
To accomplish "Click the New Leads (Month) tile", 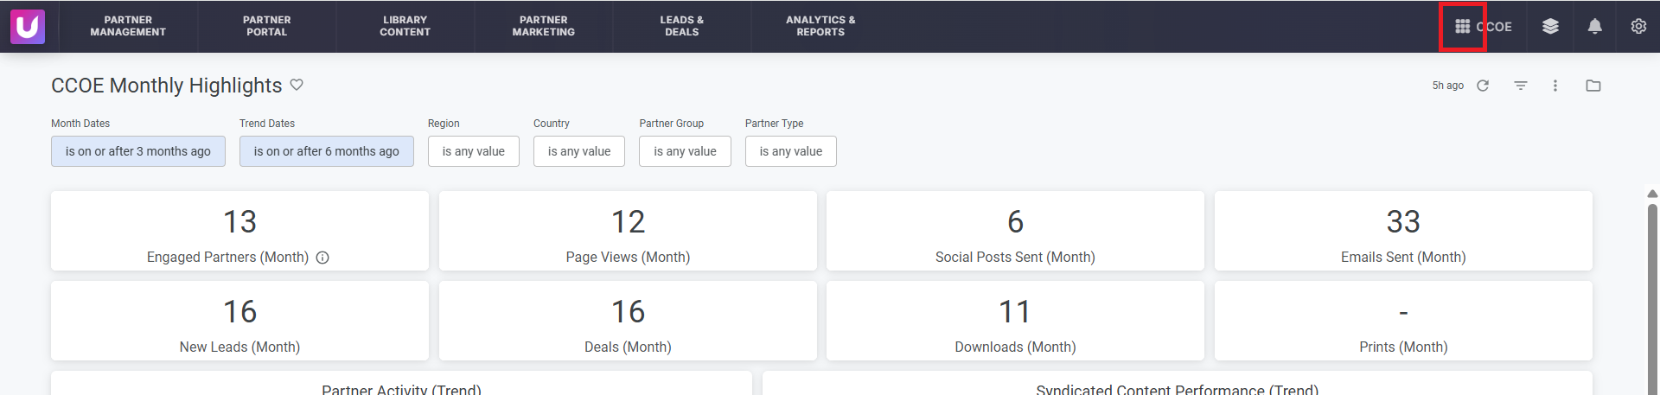I will 239,321.
